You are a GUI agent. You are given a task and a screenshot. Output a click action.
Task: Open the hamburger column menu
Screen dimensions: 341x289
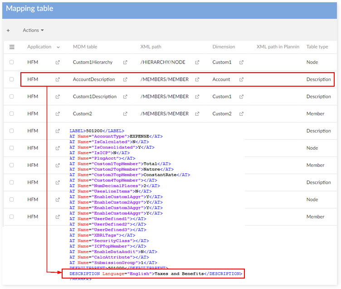coord(12,47)
